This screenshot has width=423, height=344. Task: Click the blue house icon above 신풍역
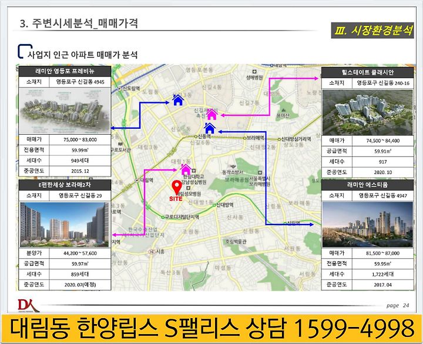coord(209,128)
